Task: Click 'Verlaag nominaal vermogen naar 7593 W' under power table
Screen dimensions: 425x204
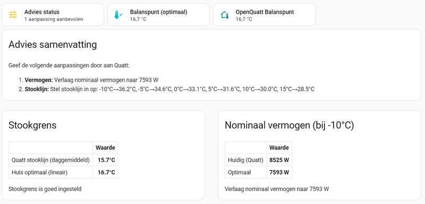Action: point(277,189)
